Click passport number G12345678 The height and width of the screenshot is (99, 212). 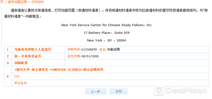(89, 50)
